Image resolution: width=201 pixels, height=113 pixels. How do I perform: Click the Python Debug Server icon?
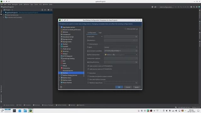click(62, 75)
